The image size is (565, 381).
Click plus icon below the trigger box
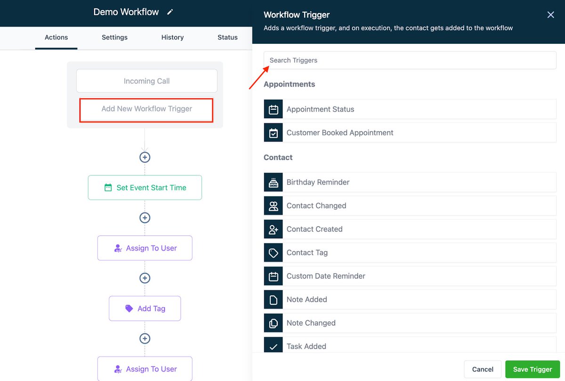145,157
